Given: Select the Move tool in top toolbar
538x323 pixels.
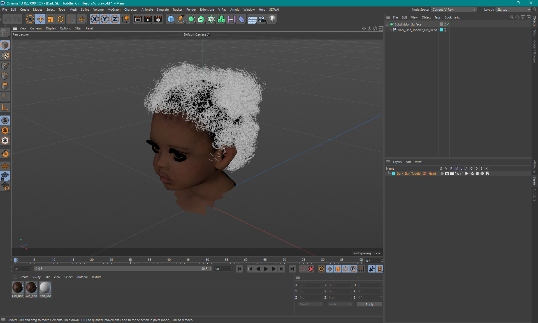Looking at the screenshot, I should tap(40, 19).
